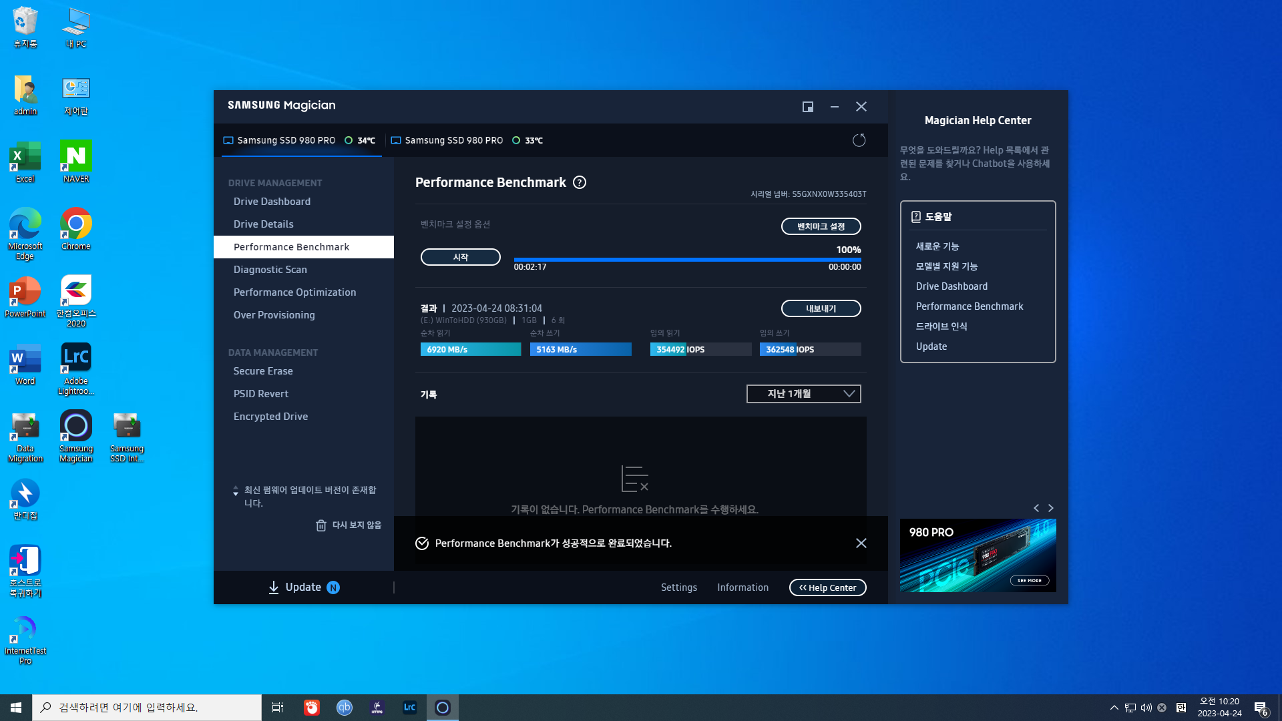This screenshot has width=1282, height=721.
Task: Open the Adobe Lightroom desktop shortcut
Action: coord(76,369)
